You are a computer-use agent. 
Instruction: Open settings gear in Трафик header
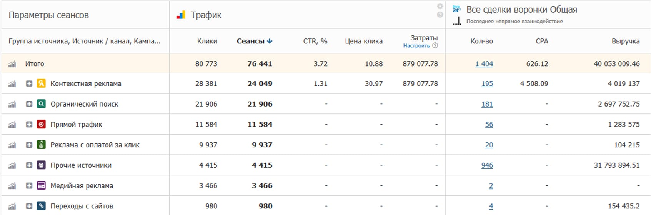click(x=440, y=7)
